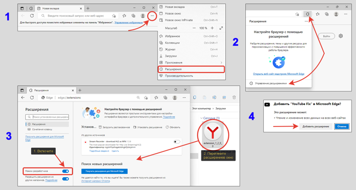Click profile avatar in the edge://extensions window

pos(175,98)
